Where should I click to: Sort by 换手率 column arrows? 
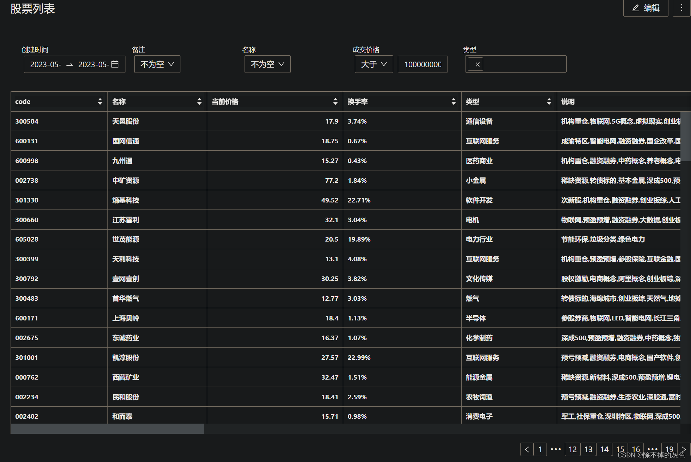coord(454,101)
